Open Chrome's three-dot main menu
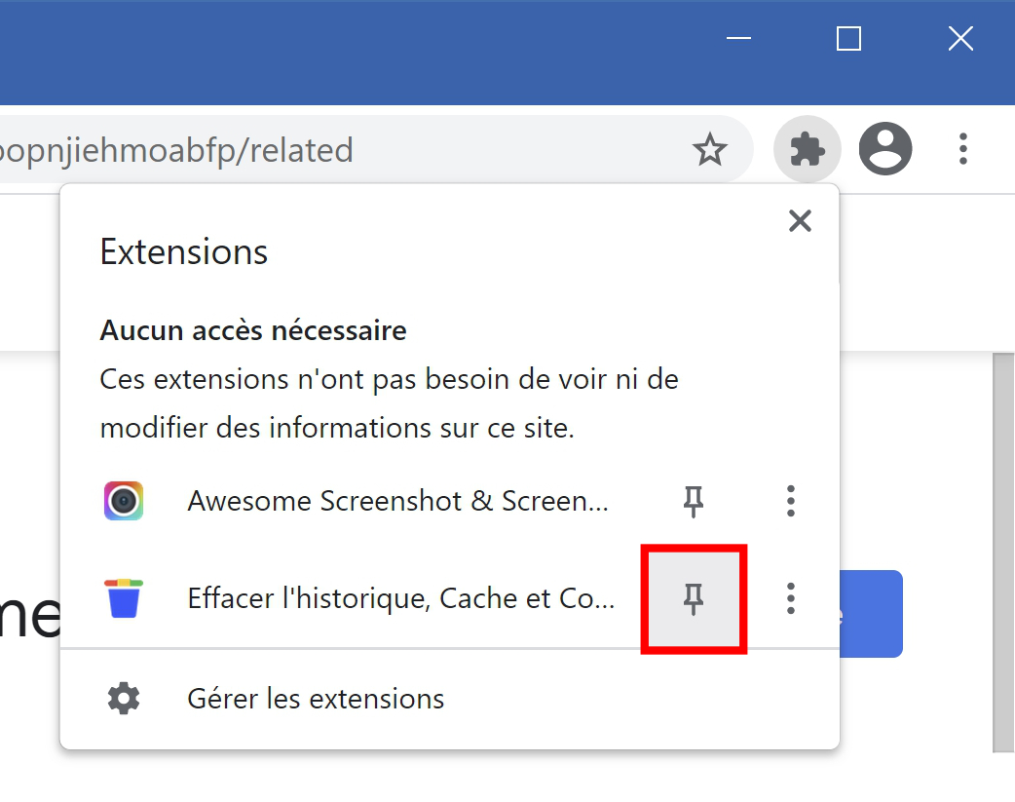The width and height of the screenshot is (1015, 802). [963, 149]
